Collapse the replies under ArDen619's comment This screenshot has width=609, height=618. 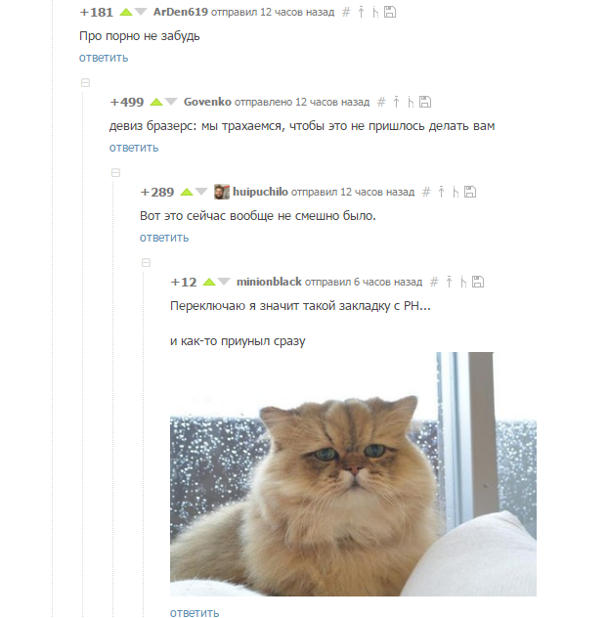coord(85,83)
